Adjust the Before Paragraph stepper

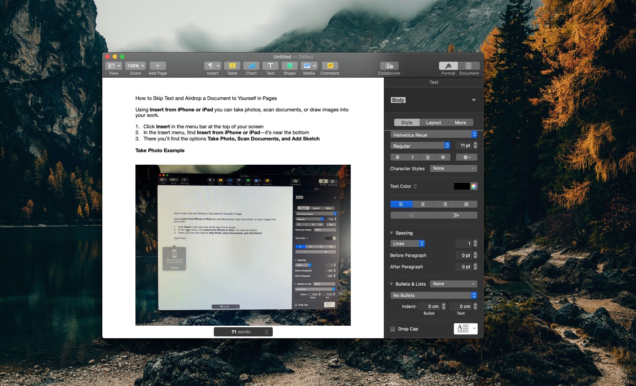pos(475,255)
